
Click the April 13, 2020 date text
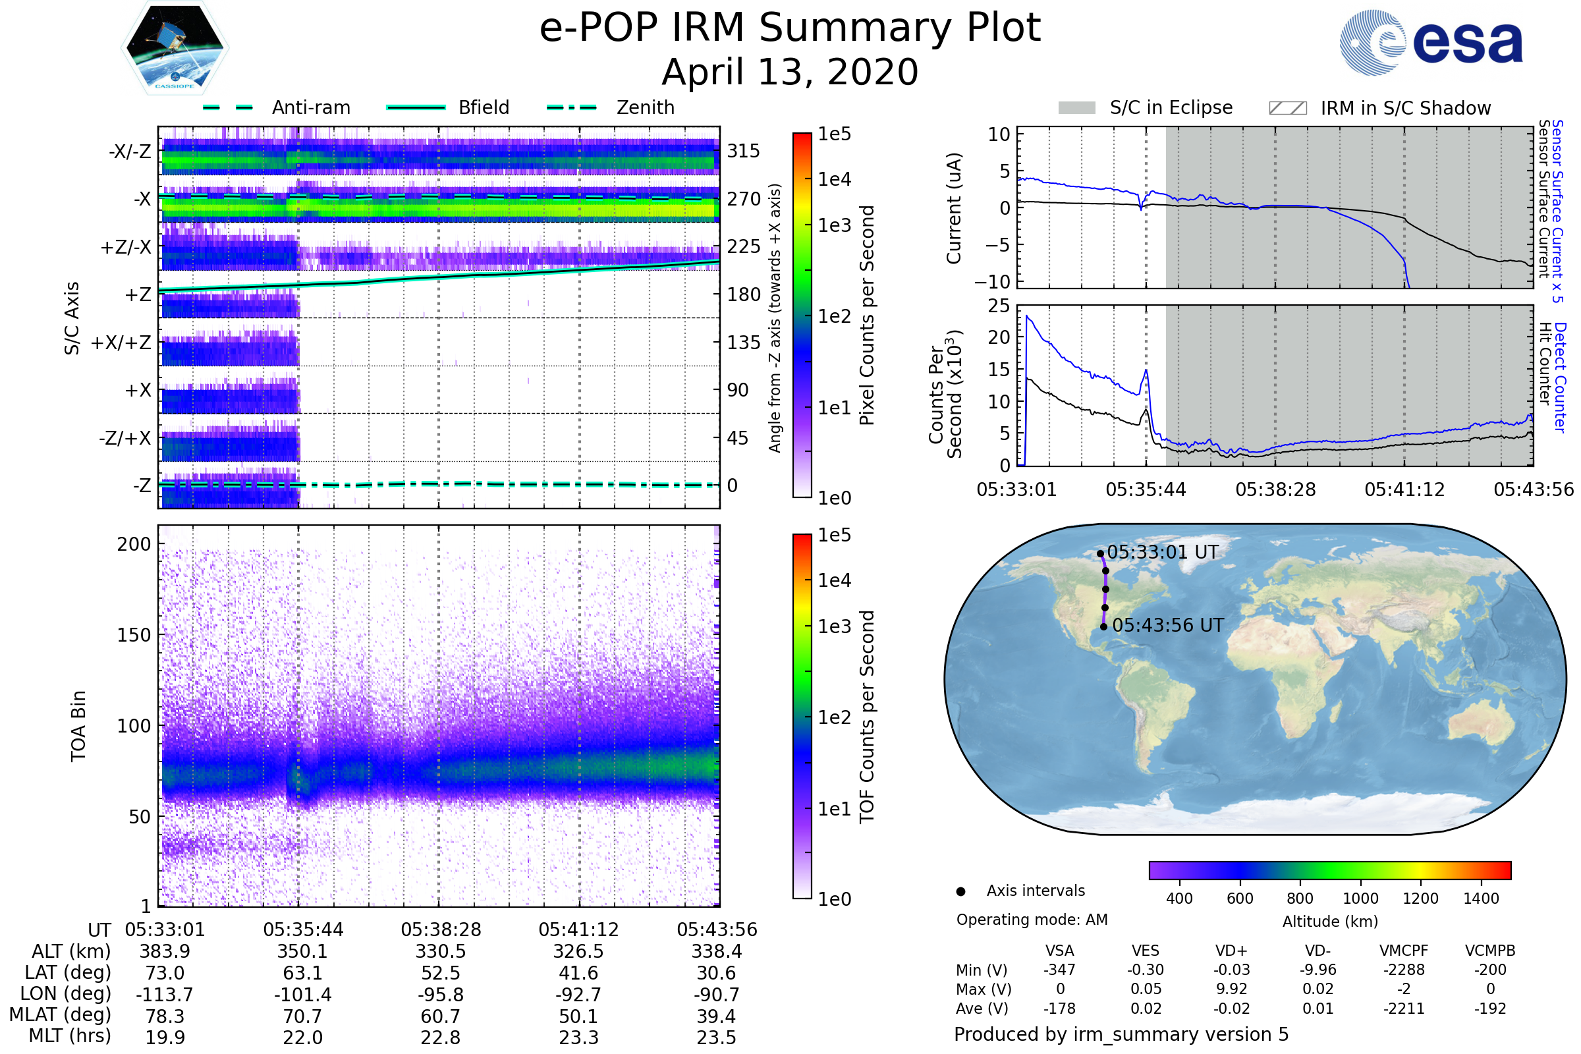pos(790,72)
